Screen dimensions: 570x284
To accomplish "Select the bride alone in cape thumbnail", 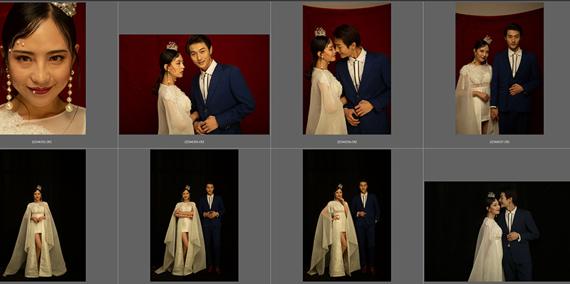I will tap(43, 216).
